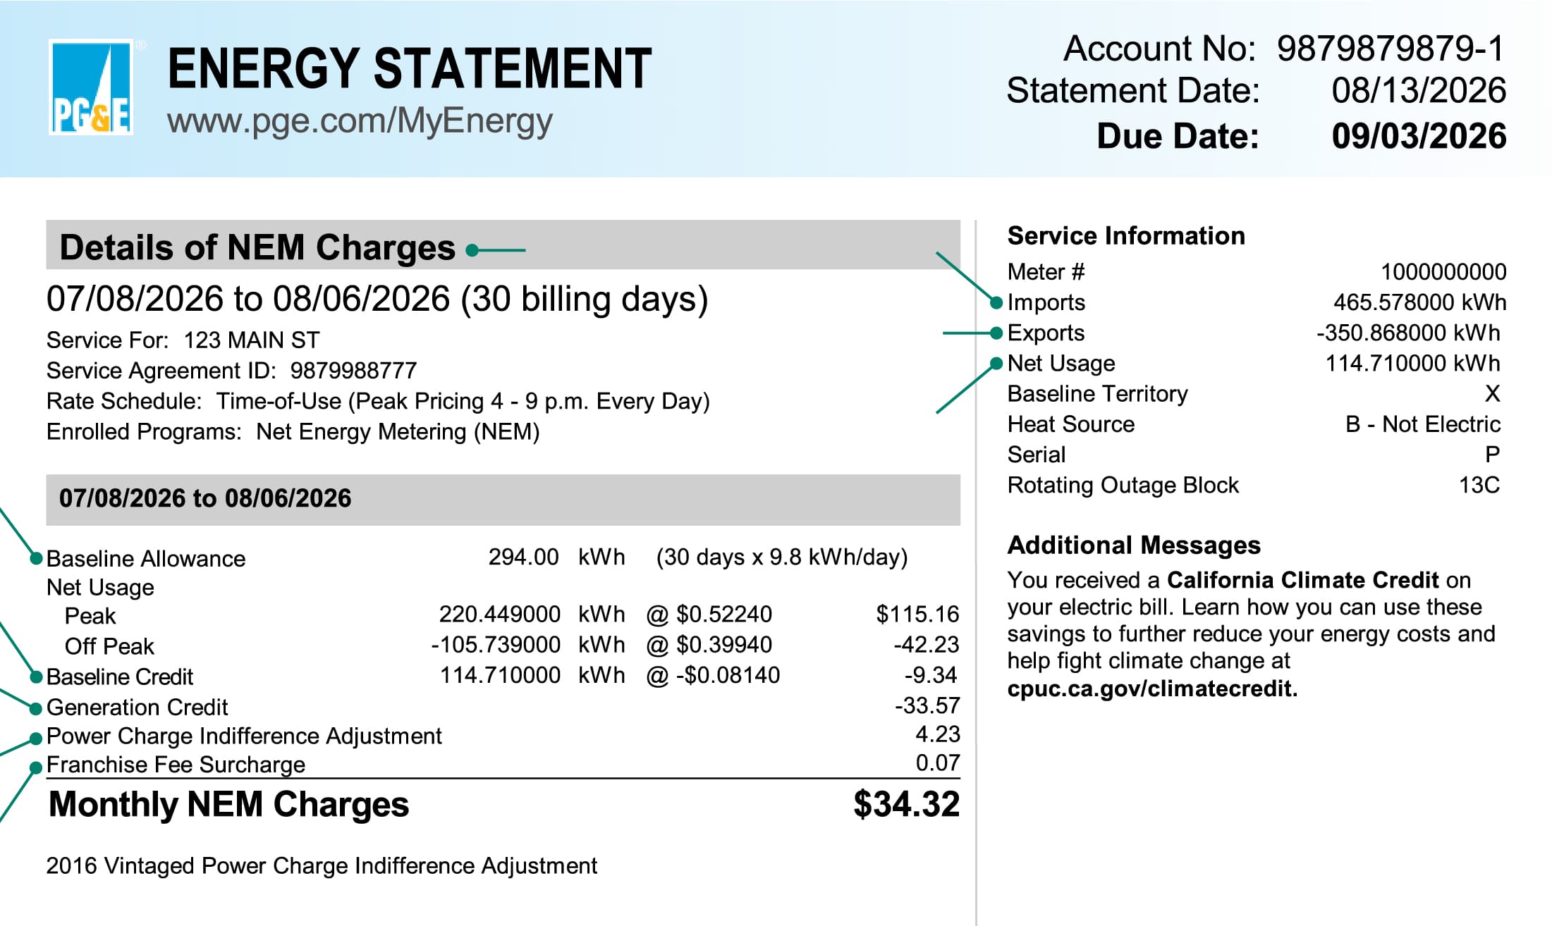Click the marker next to Generation Credit
1552x926 pixels.
point(36,708)
